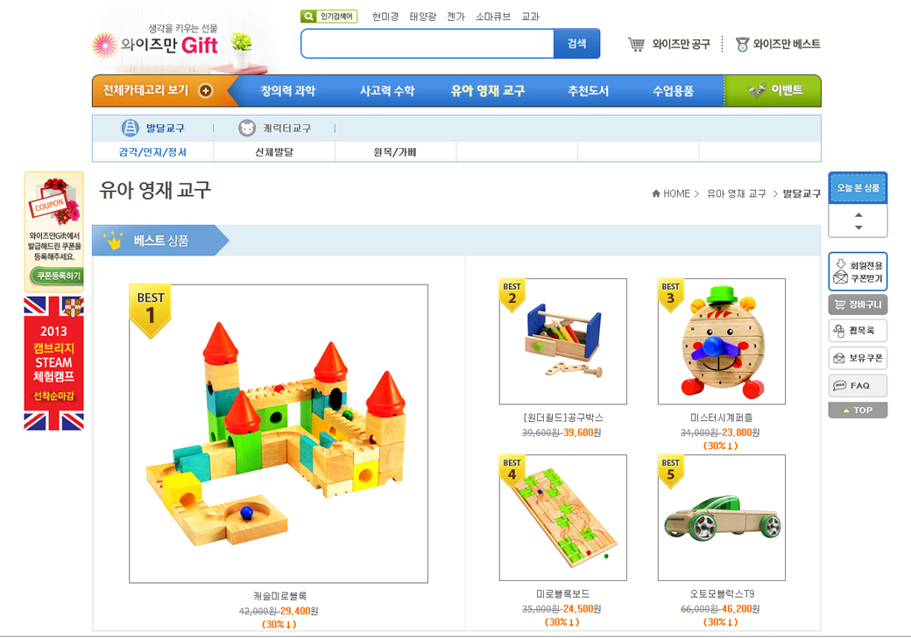The width and height of the screenshot is (911, 638).
Task: Open the 찜목록 wishlist icon
Action: [839, 331]
